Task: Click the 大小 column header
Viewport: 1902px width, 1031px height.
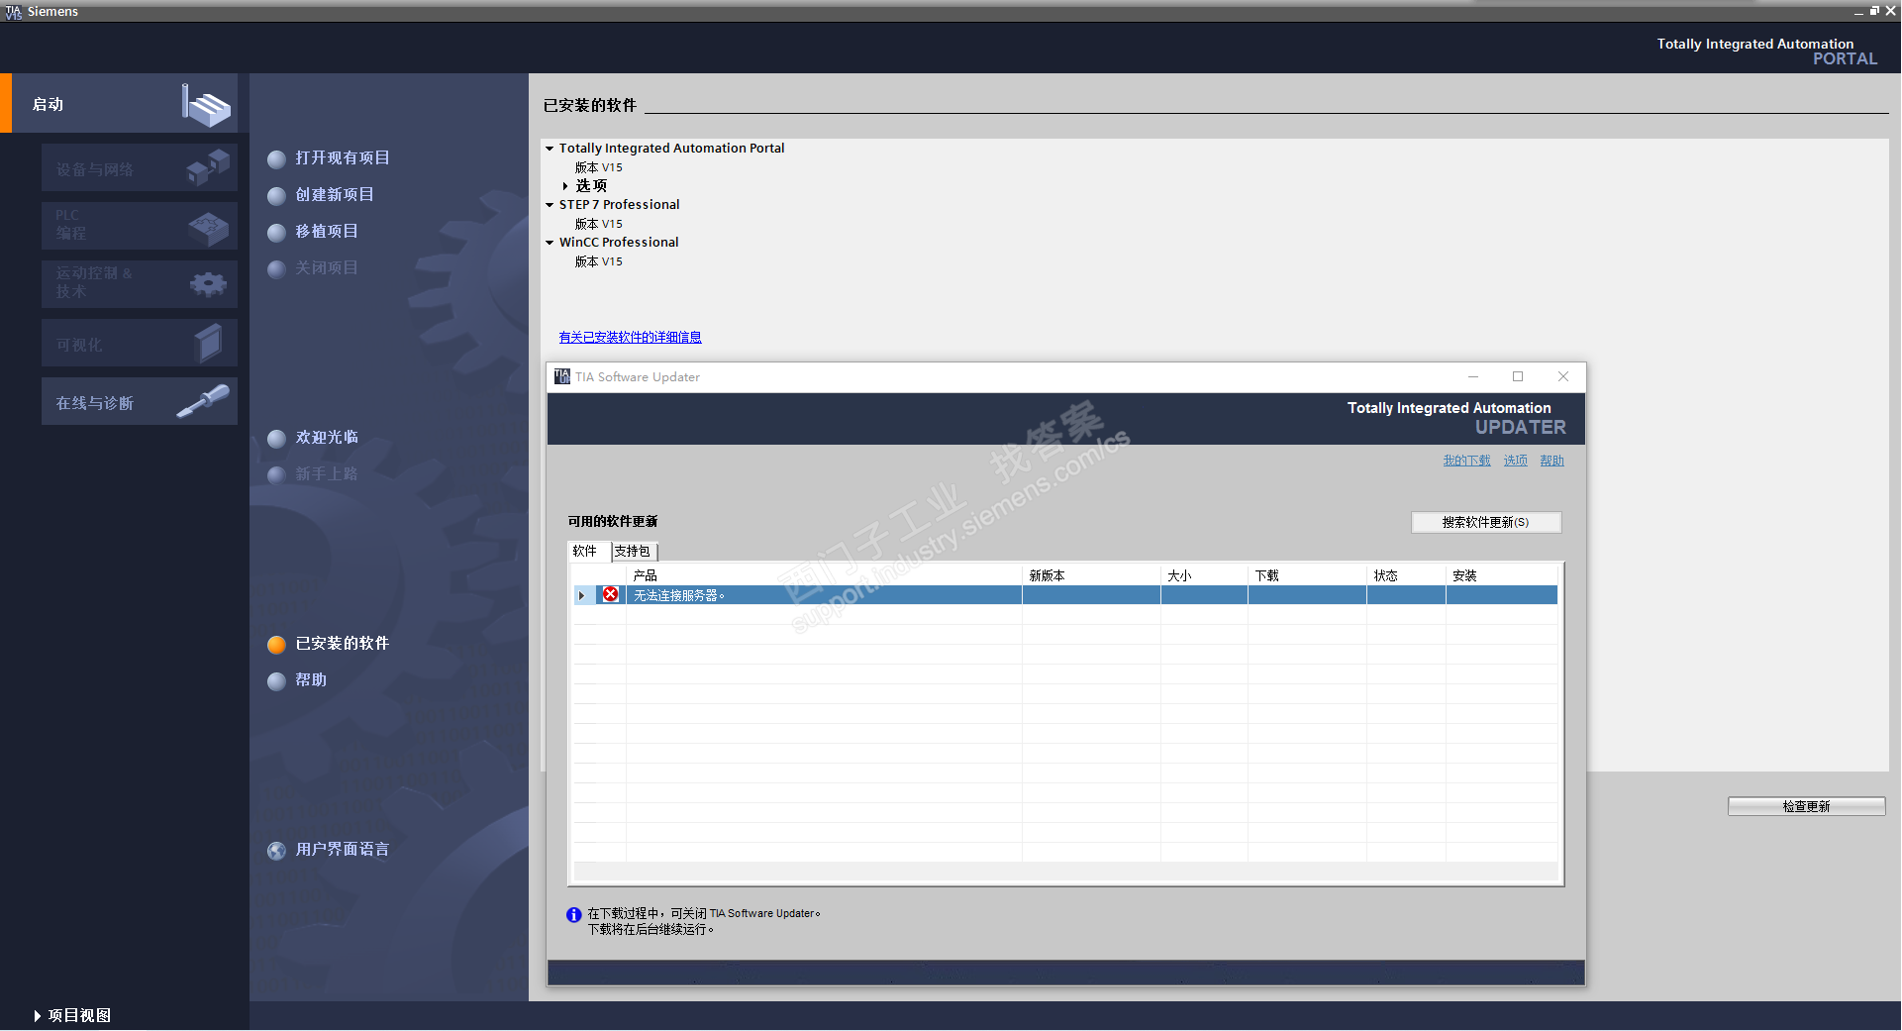Action: coord(1204,576)
